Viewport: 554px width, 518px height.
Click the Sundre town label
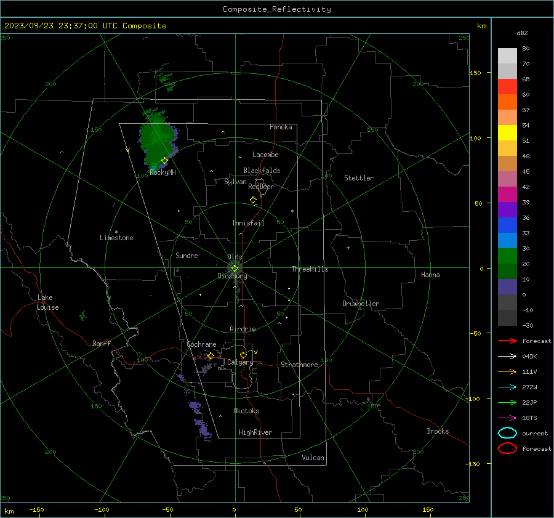coord(187,255)
